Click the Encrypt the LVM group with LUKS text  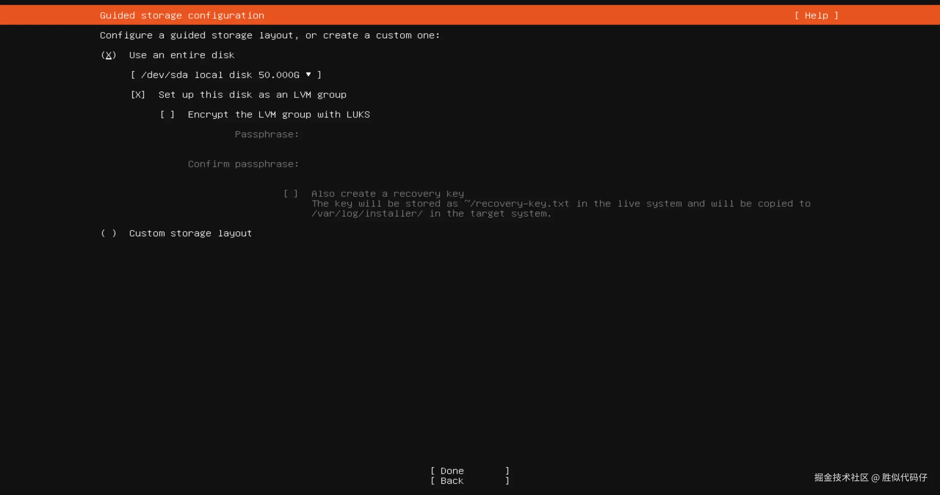pos(279,114)
